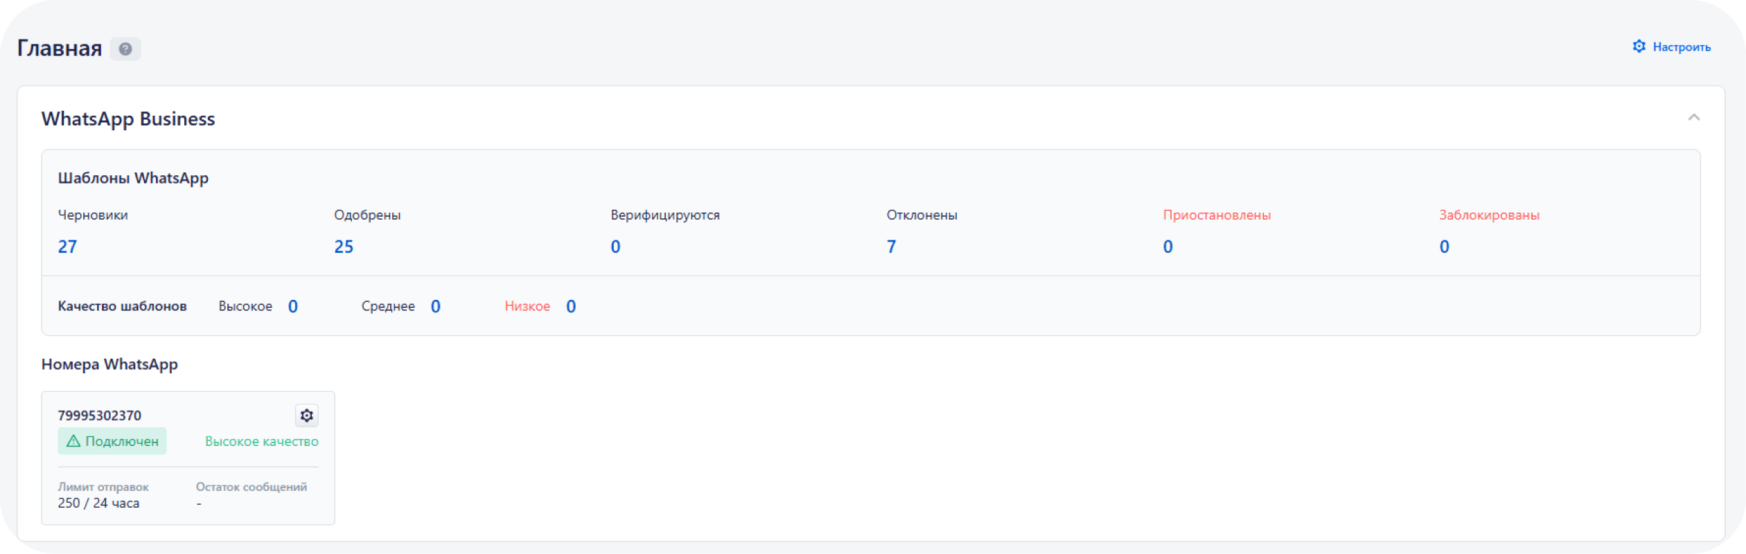The height and width of the screenshot is (554, 1746).
Task: Click the red Приостановлены label
Action: [1217, 215]
